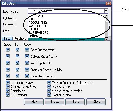Click the tab strip right scroll arrow
The width and height of the screenshot is (133, 111).
109,38
